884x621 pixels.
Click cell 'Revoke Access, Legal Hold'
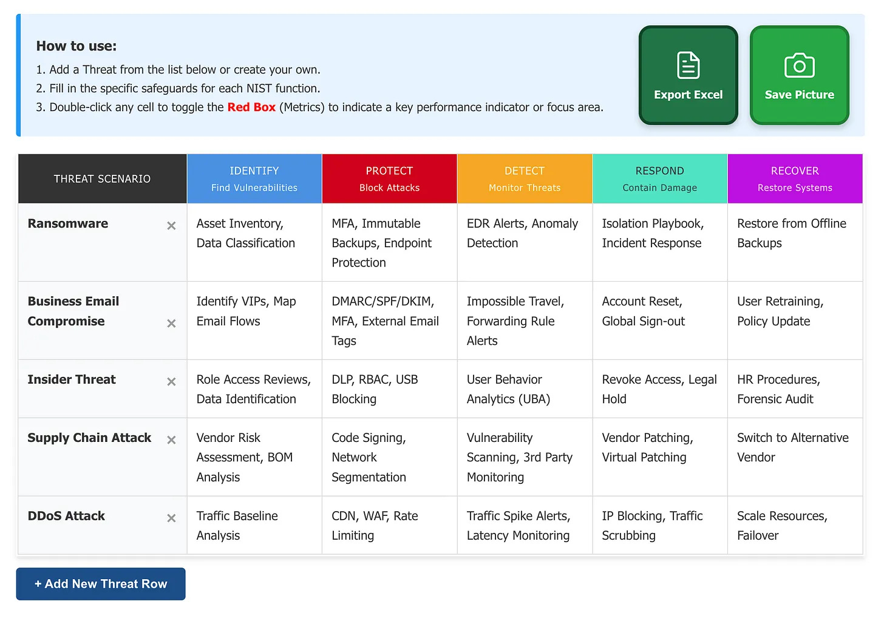coord(660,389)
